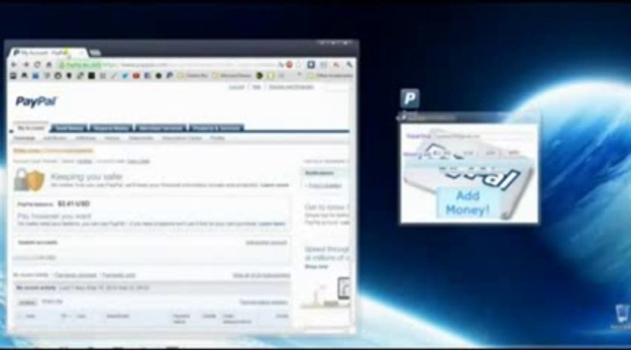Open the Products & Services tab
Screen dimensions: 631x350
216,128
